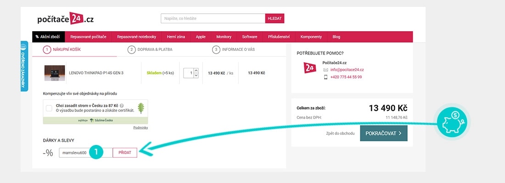505x183 pixels.
Task: Click the search field 'Napište, co hledáte'
Action: 213,18
